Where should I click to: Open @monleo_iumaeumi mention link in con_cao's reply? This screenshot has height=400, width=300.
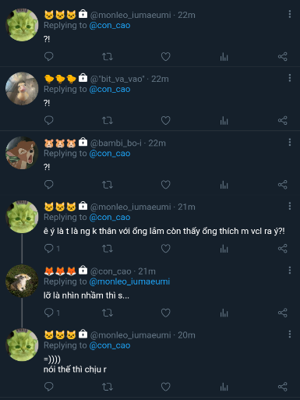[129, 281]
